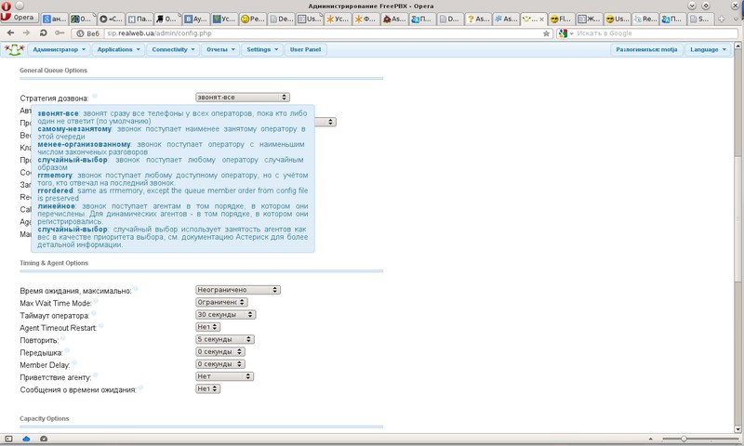Click help icon next to Member Delay

[74, 362]
